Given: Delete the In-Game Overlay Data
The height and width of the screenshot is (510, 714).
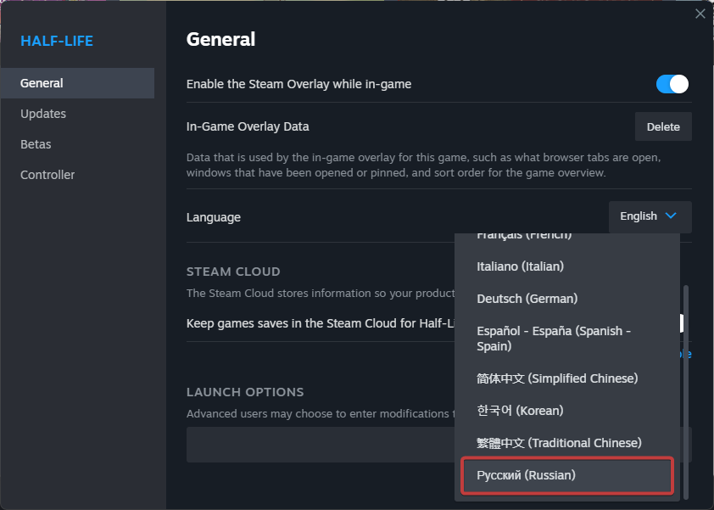Looking at the screenshot, I should click(x=663, y=126).
